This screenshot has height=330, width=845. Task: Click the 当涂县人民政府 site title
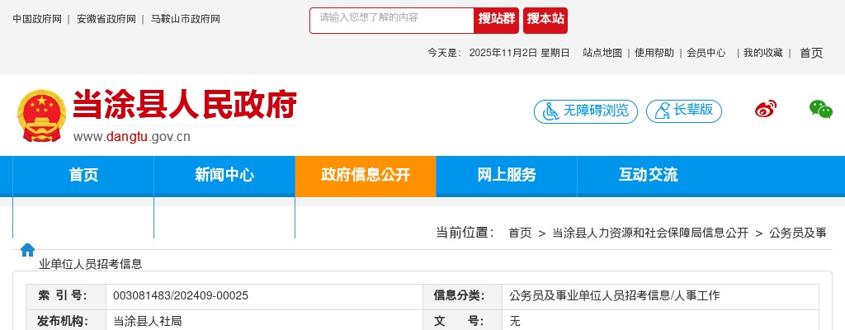pos(185,105)
